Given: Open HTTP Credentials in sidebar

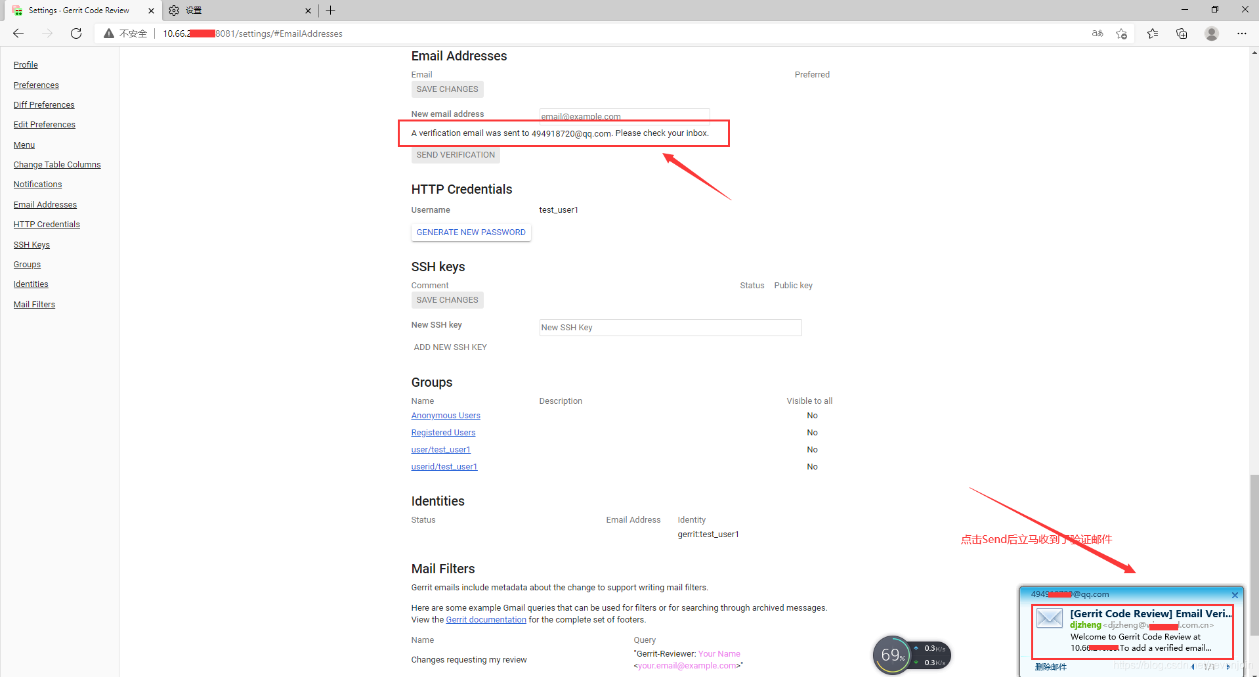Looking at the screenshot, I should coord(47,224).
